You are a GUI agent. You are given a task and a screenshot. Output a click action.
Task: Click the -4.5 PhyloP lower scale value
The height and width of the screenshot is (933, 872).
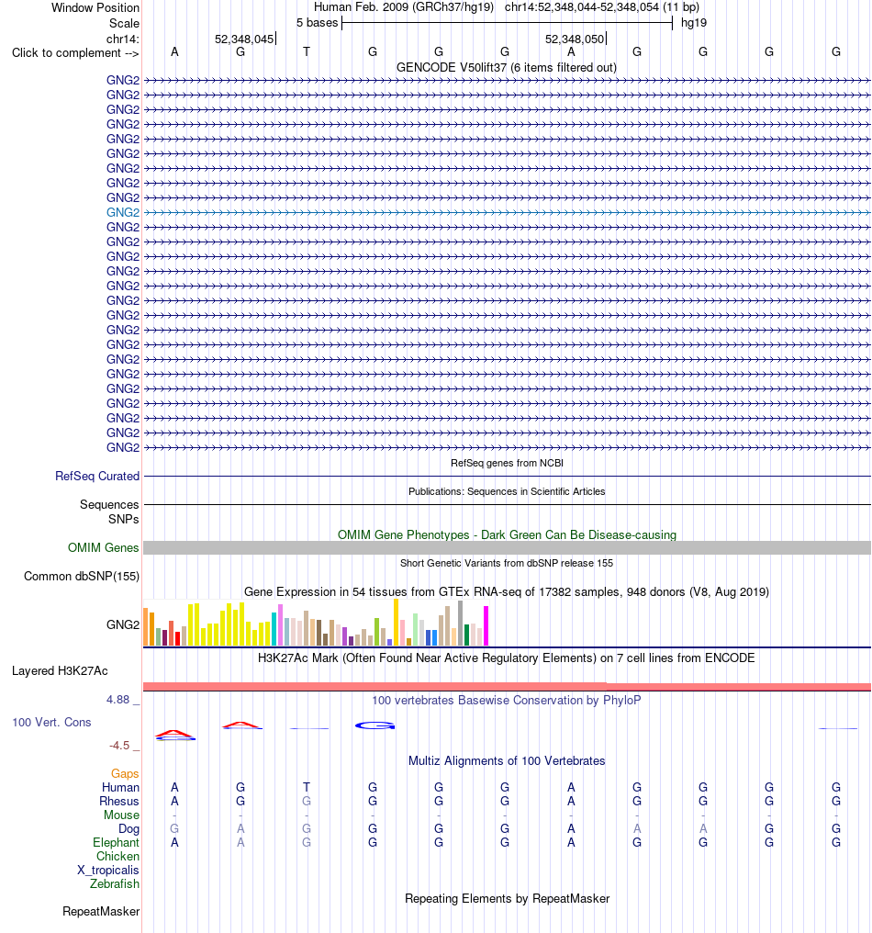click(x=119, y=746)
